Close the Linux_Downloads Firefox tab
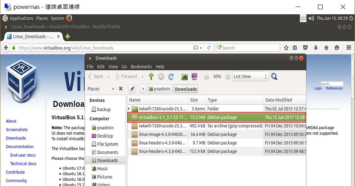The image size is (355, 186). [x=59, y=37]
